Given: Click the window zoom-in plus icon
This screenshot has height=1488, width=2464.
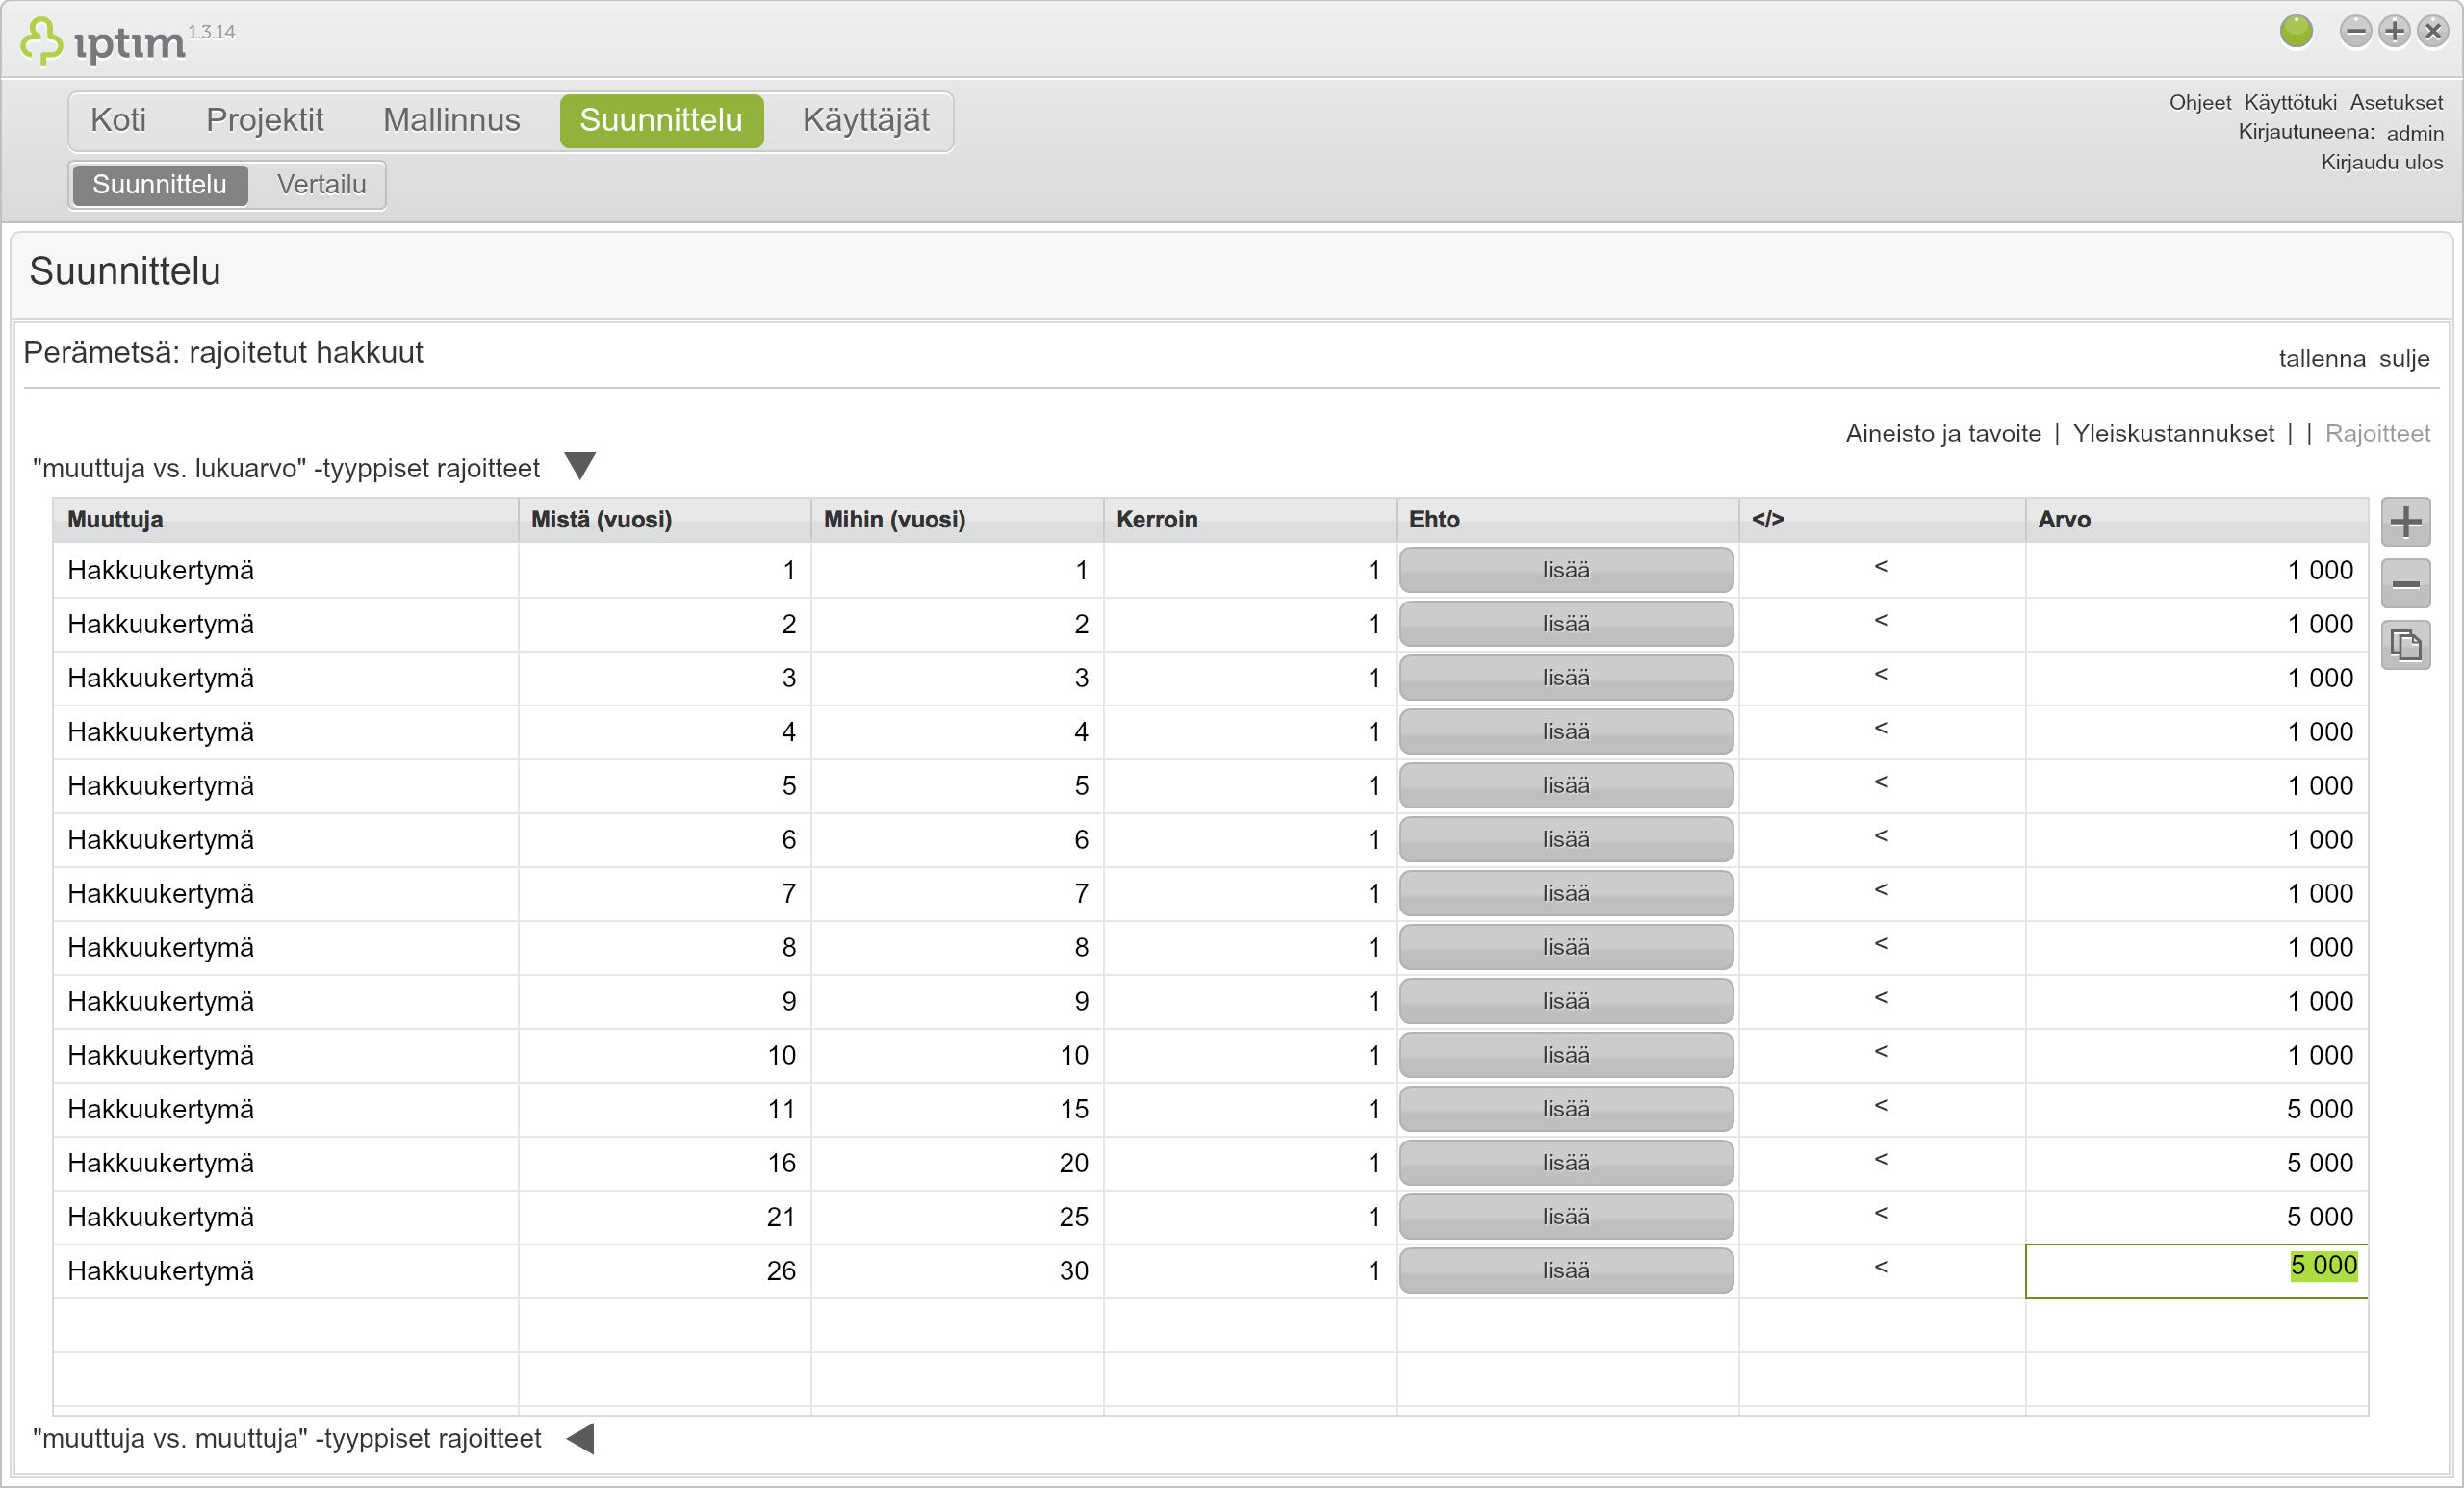Looking at the screenshot, I should click(x=2394, y=32).
